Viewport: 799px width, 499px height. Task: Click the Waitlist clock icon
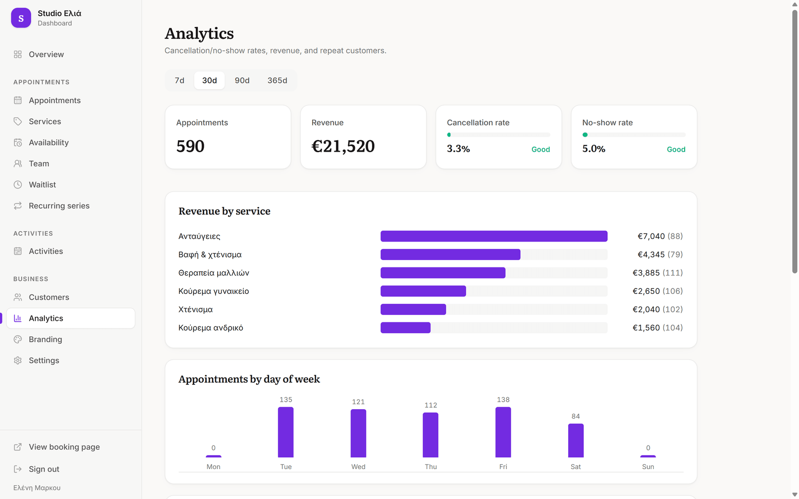[x=18, y=185]
